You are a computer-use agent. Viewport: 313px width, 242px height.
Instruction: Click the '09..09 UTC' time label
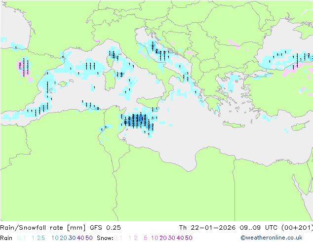click(x=259, y=228)
